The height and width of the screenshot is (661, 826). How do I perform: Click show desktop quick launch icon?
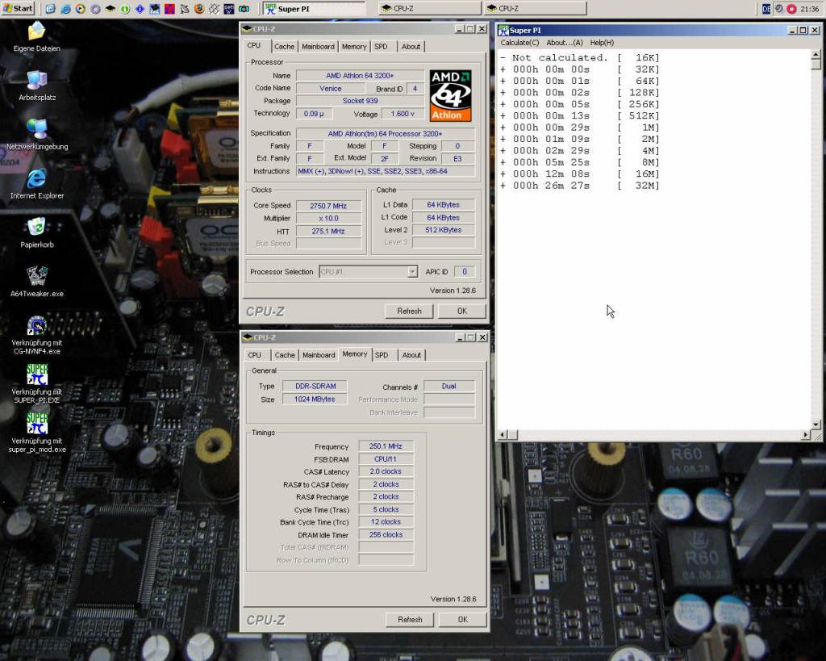(51, 8)
